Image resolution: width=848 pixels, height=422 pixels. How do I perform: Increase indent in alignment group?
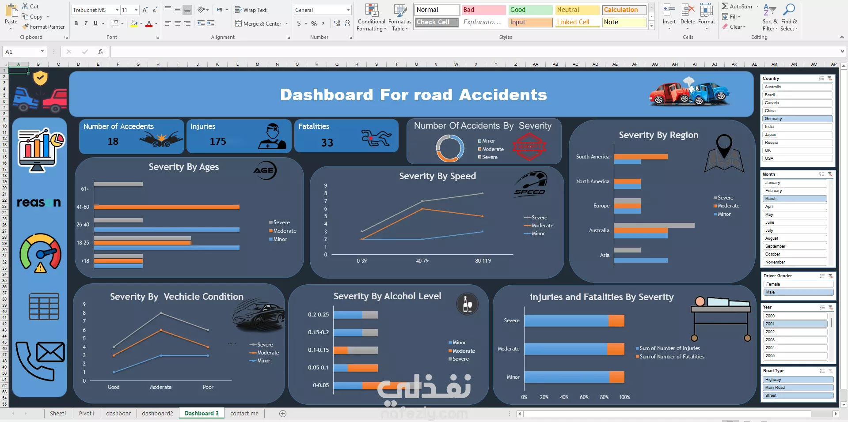(x=211, y=23)
